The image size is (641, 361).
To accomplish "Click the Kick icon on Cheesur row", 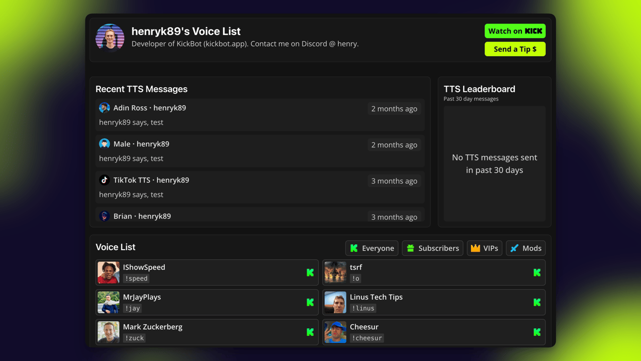I will coord(536,332).
